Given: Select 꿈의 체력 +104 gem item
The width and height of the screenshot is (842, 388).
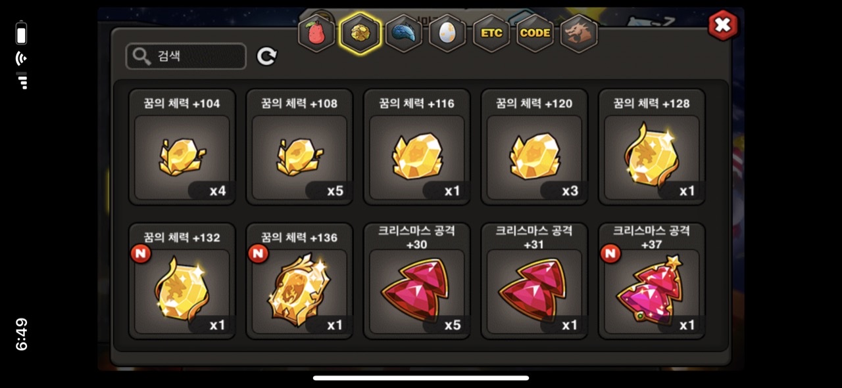Looking at the screenshot, I should 182,147.
